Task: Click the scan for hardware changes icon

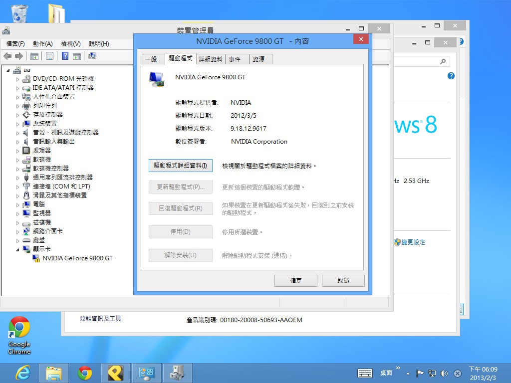Action: point(92,56)
